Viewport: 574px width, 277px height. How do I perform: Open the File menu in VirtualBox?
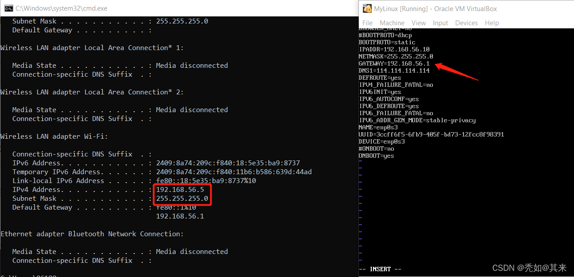pos(367,23)
